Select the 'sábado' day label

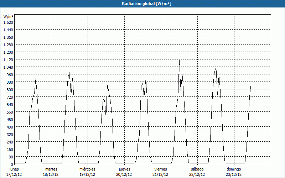[x=197, y=169]
